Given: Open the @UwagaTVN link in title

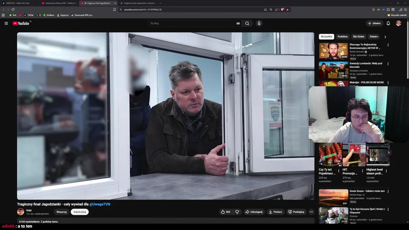Looking at the screenshot, I should [100, 204].
